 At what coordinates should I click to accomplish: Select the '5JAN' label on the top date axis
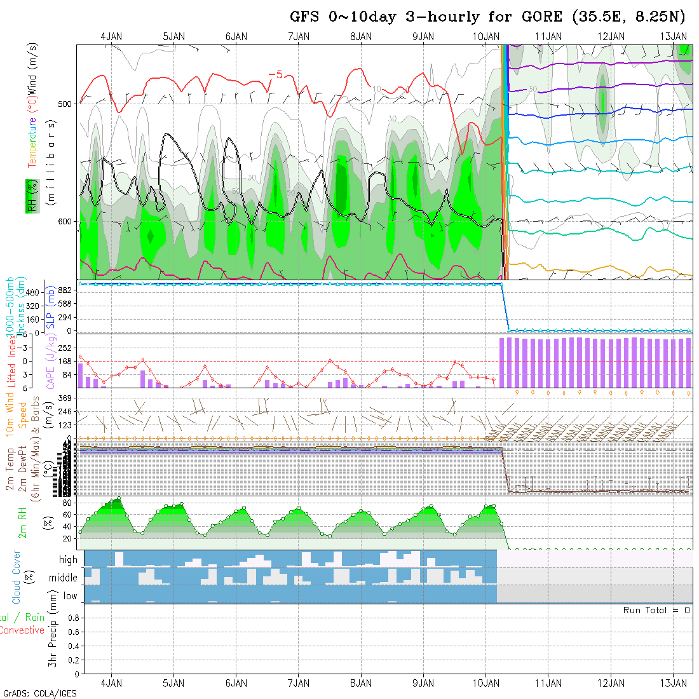pyautogui.click(x=173, y=37)
